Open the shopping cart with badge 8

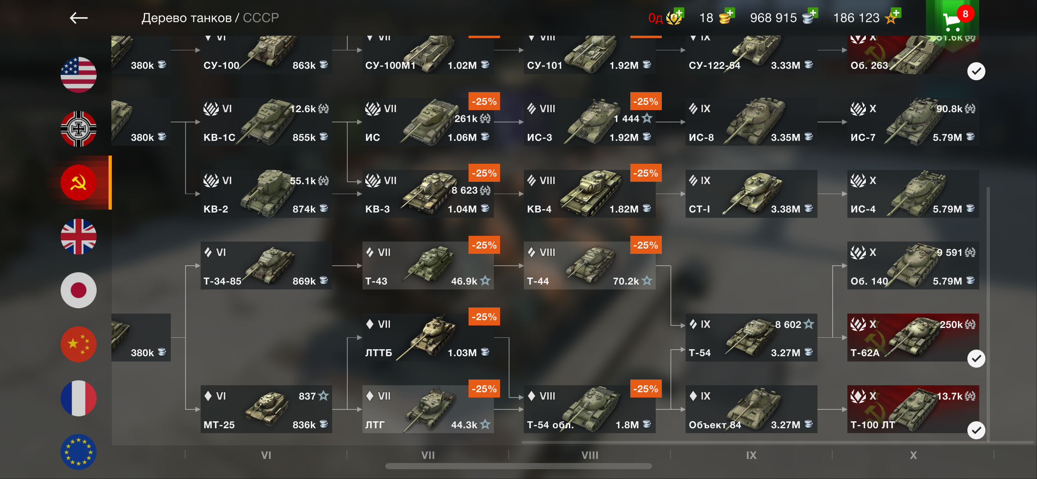click(953, 18)
